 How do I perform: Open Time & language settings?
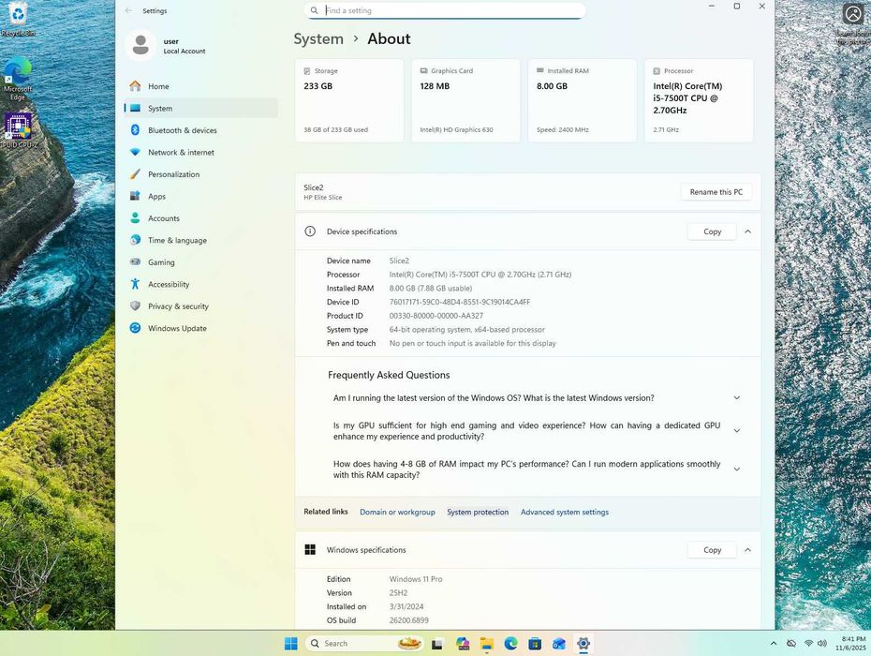tap(201, 240)
